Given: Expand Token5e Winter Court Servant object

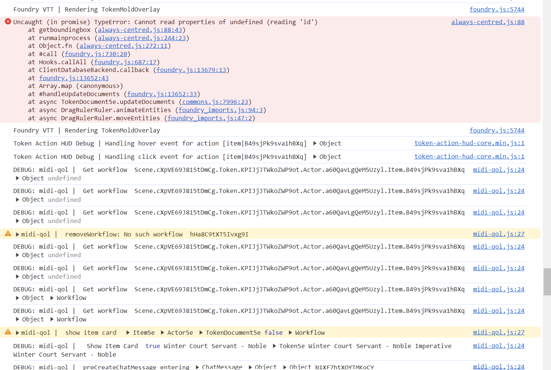Looking at the screenshot, I should (275, 346).
